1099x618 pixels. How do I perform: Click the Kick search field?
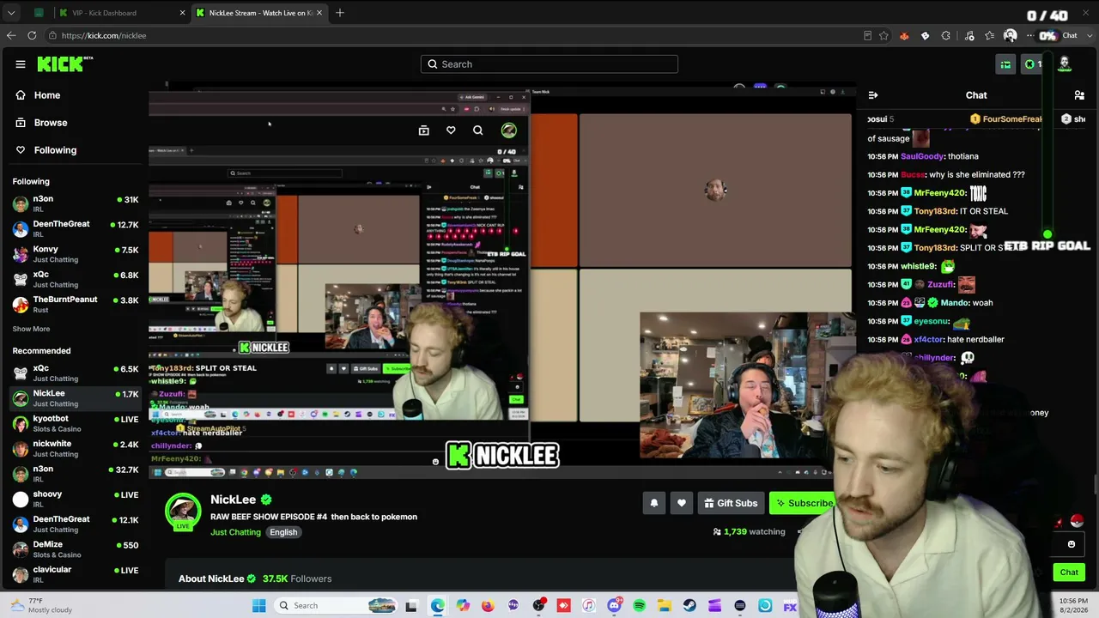[549, 64]
